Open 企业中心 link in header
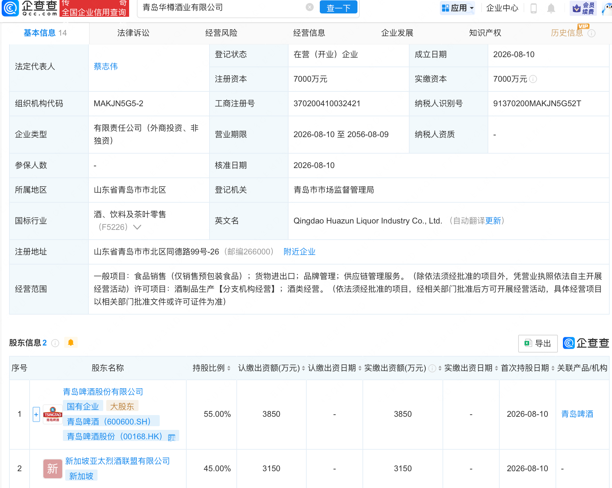The height and width of the screenshot is (488, 612). pyautogui.click(x=502, y=8)
